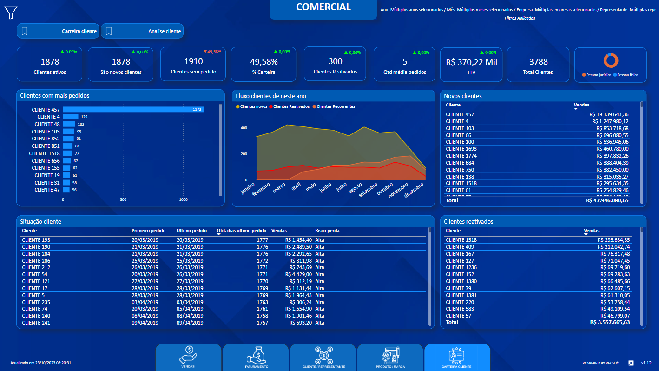Click the Total Clientes 3788 card
The image size is (659, 371).
[538, 64]
